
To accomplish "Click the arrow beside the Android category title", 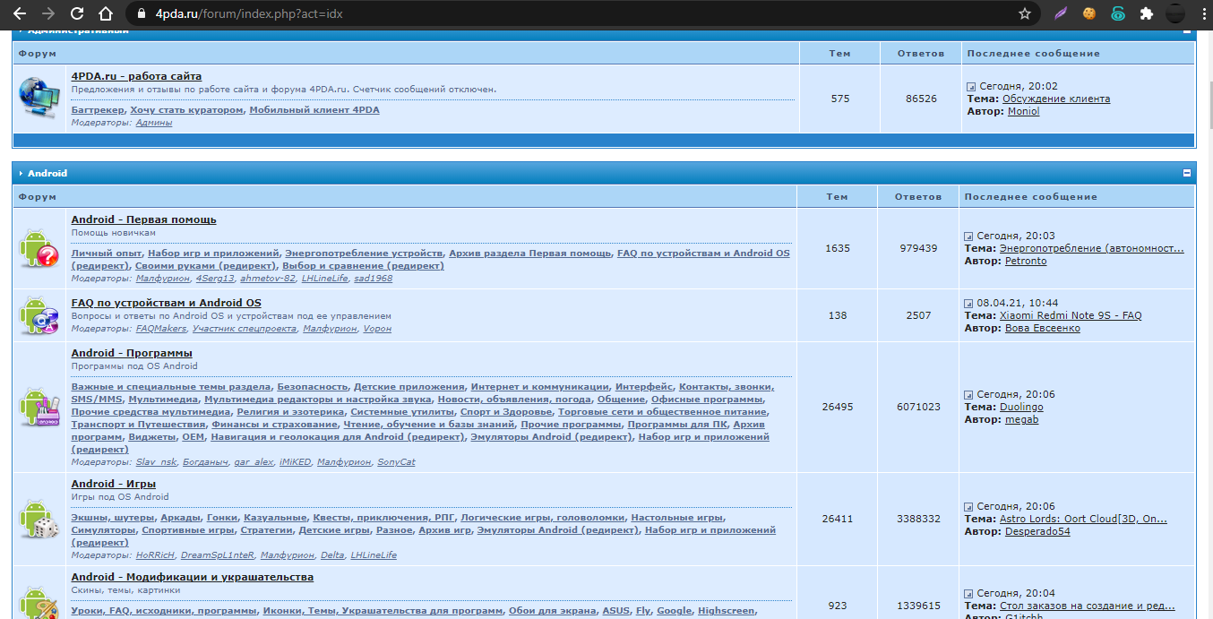I will [x=21, y=173].
